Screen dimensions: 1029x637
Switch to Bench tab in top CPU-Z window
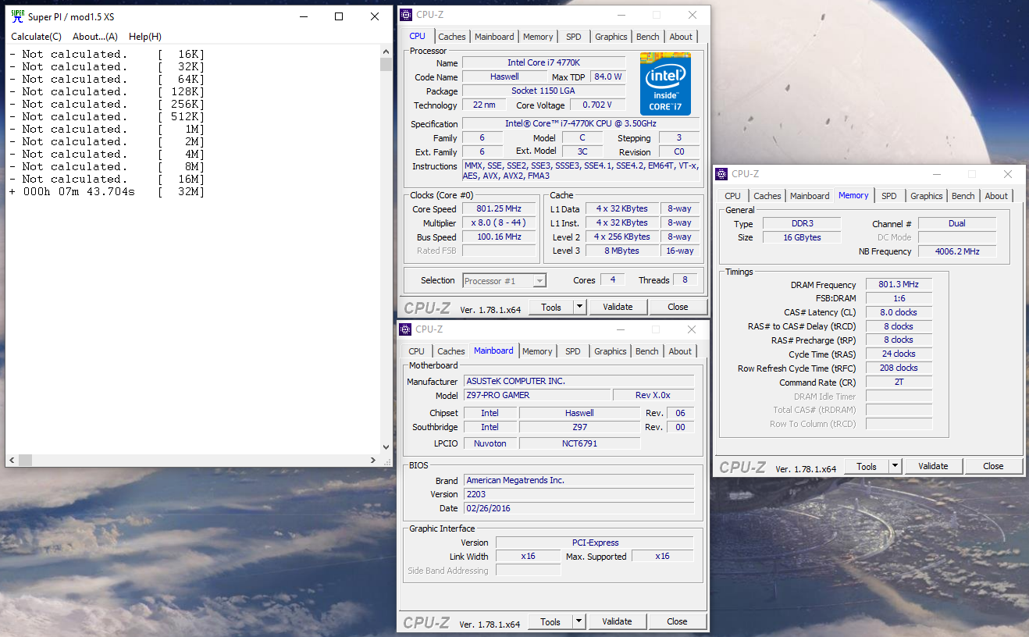click(648, 37)
